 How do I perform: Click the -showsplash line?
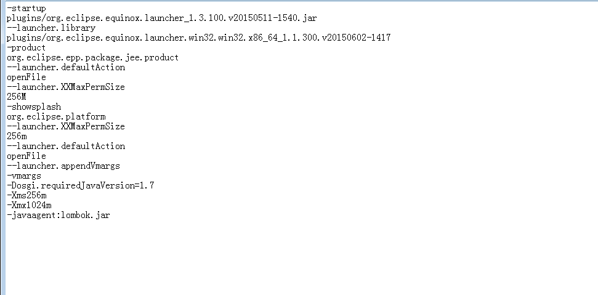tap(34, 107)
